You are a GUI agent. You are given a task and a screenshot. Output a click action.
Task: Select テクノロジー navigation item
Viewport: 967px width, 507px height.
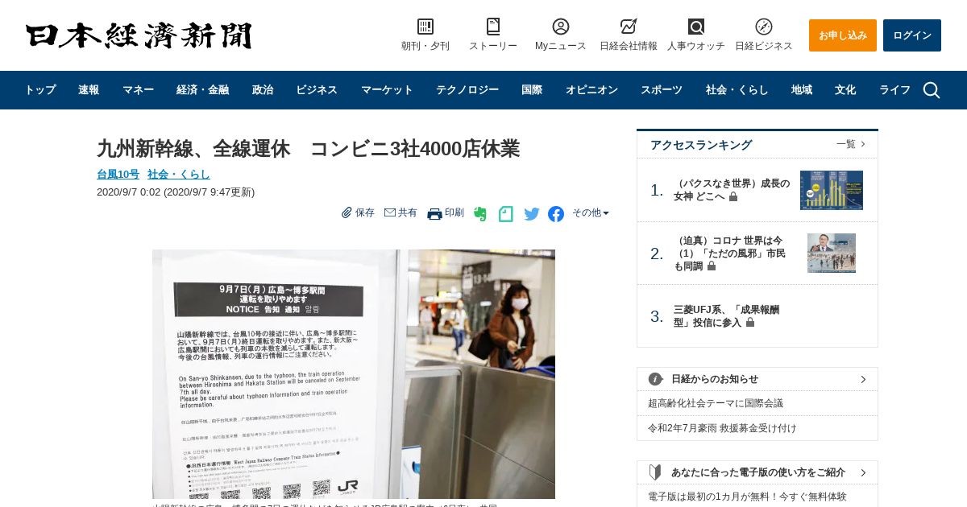pyautogui.click(x=467, y=90)
